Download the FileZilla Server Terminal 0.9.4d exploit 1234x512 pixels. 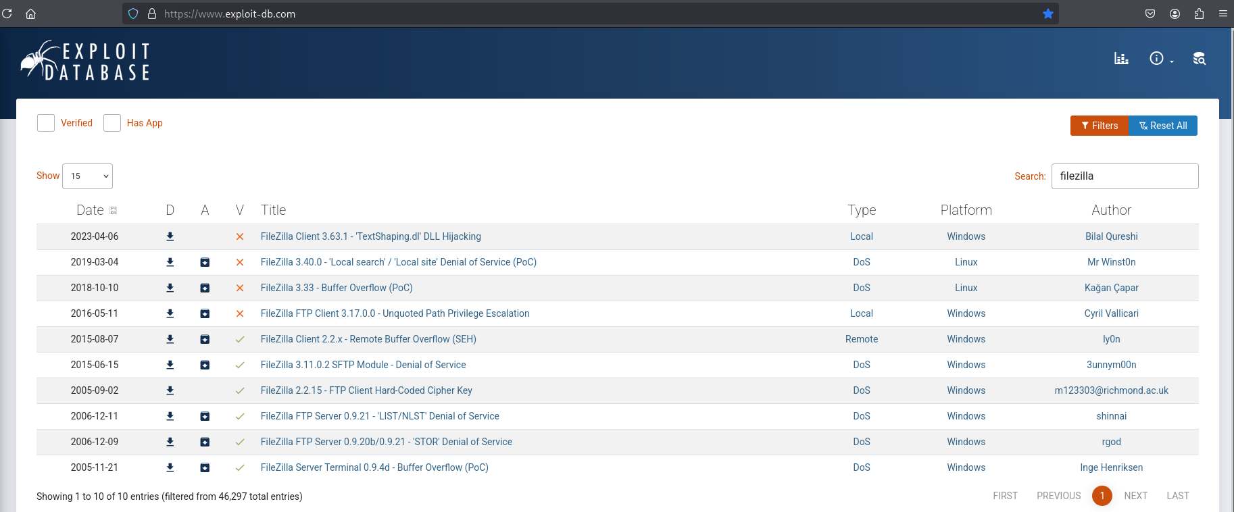click(x=170, y=467)
